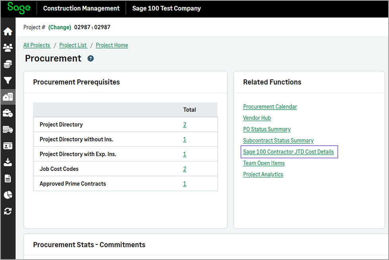Image resolution: width=389 pixels, height=260 pixels.
Task: Click project number 02987 : 02987
Action: (92, 27)
